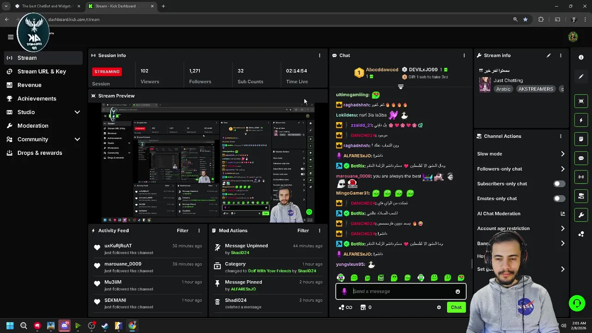Open ALFARESxJO link in Message Pinned row

tap(243, 289)
